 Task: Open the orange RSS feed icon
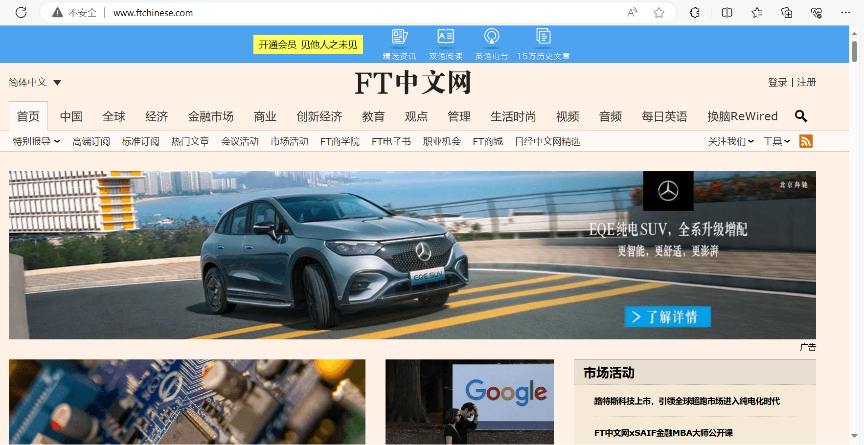[x=806, y=141]
